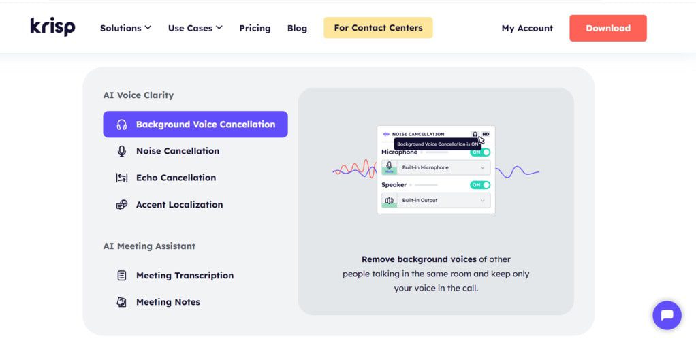696x345 pixels.
Task: Click the Krisp logo
Action: [x=52, y=27]
